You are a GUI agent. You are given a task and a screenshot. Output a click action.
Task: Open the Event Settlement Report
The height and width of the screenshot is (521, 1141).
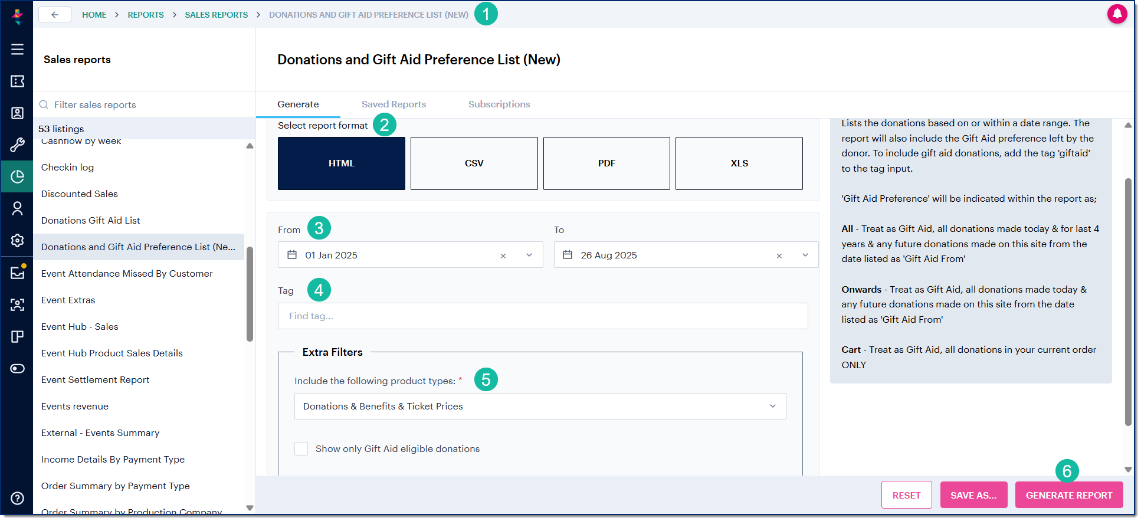click(x=95, y=379)
